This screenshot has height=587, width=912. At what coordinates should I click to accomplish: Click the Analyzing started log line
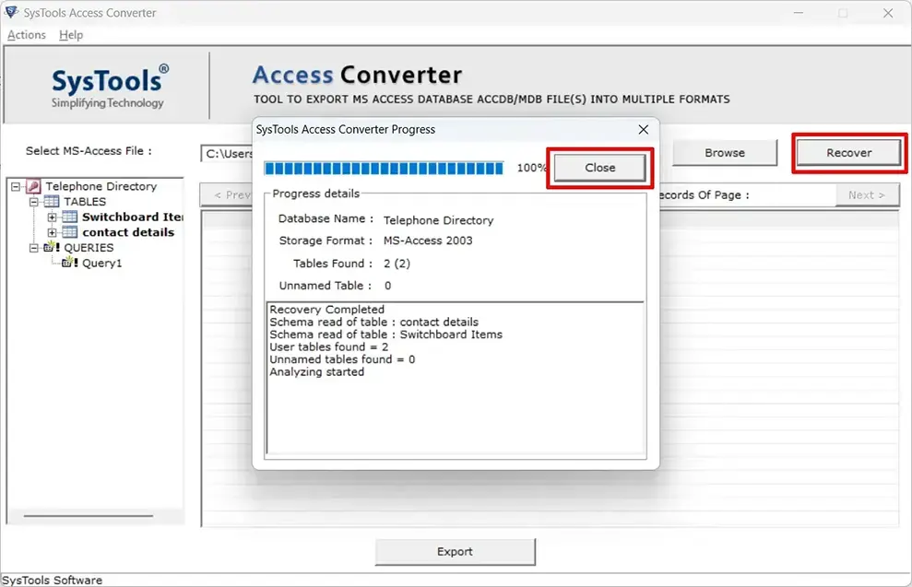coord(316,372)
